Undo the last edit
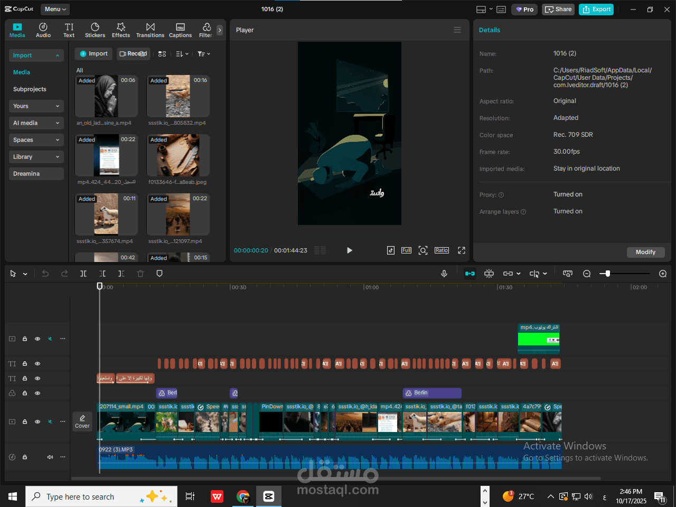The width and height of the screenshot is (676, 507). (x=45, y=274)
